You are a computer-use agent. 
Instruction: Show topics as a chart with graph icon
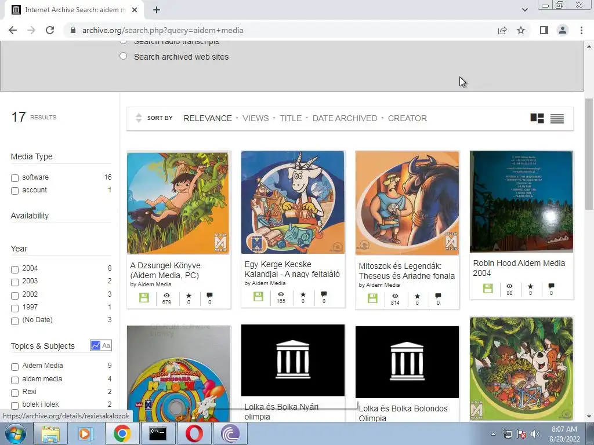(x=95, y=345)
